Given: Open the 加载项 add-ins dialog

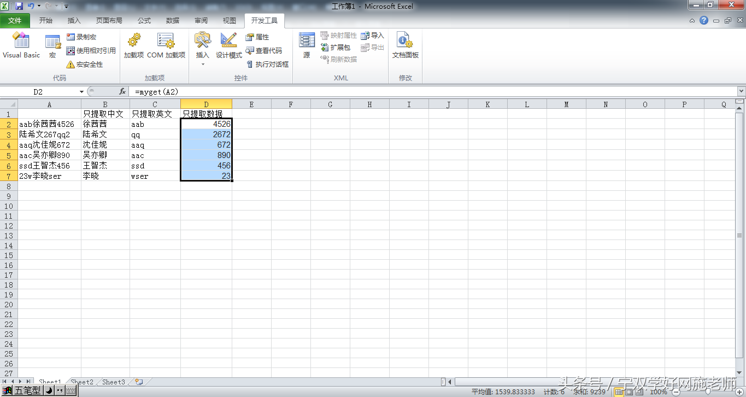Looking at the screenshot, I should 134,46.
